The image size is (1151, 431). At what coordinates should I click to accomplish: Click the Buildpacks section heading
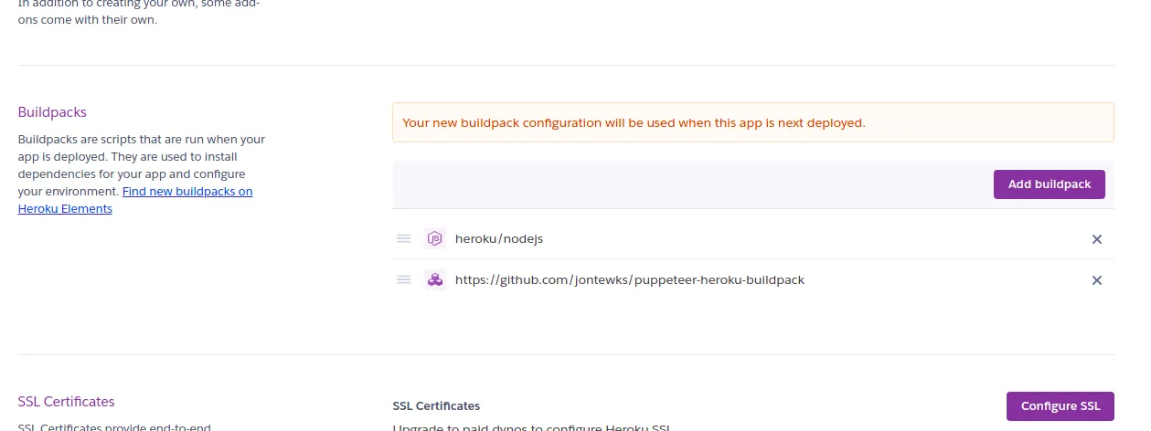52,112
